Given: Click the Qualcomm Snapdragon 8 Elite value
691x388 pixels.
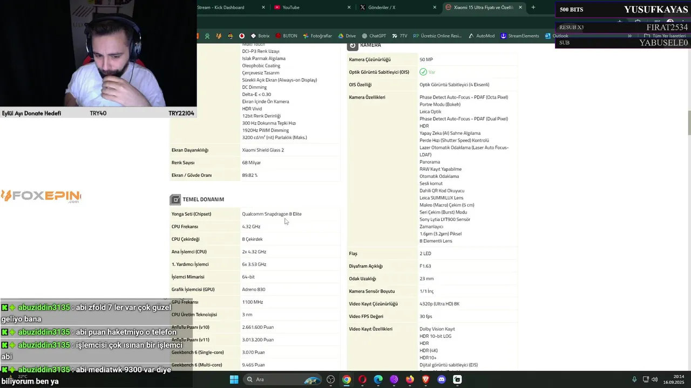Looking at the screenshot, I should pyautogui.click(x=272, y=214).
